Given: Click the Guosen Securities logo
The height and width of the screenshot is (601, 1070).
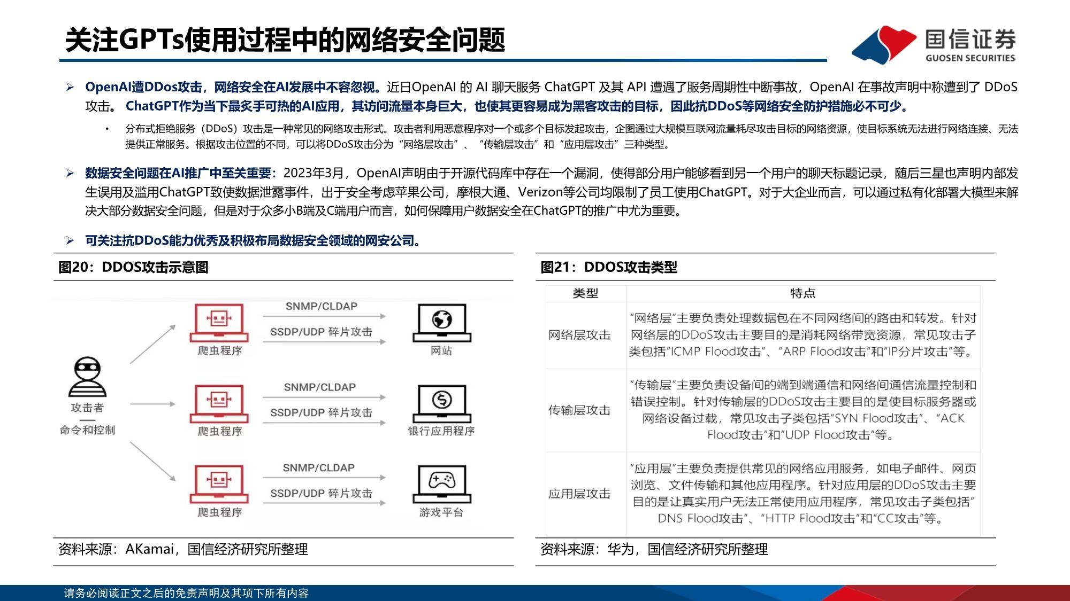Looking at the screenshot, I should (934, 45).
